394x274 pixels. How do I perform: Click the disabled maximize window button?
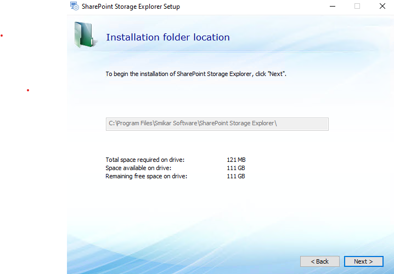(x=357, y=6)
